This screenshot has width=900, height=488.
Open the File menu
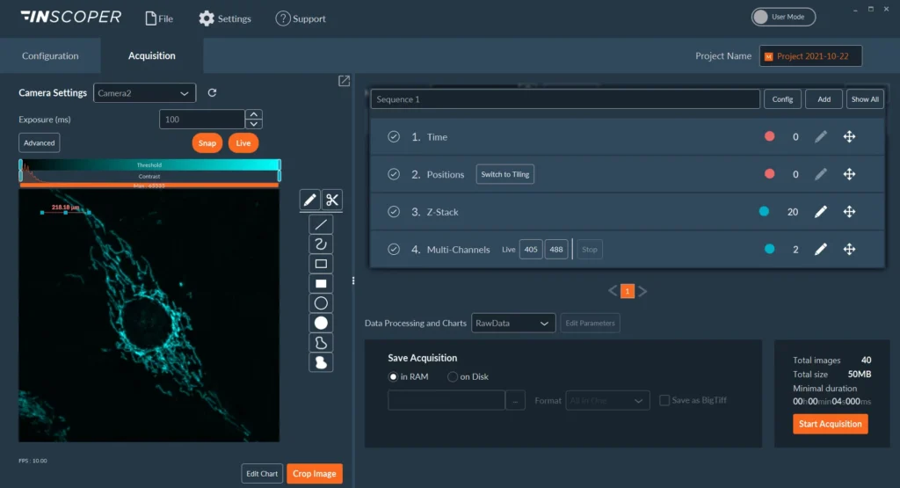click(158, 18)
